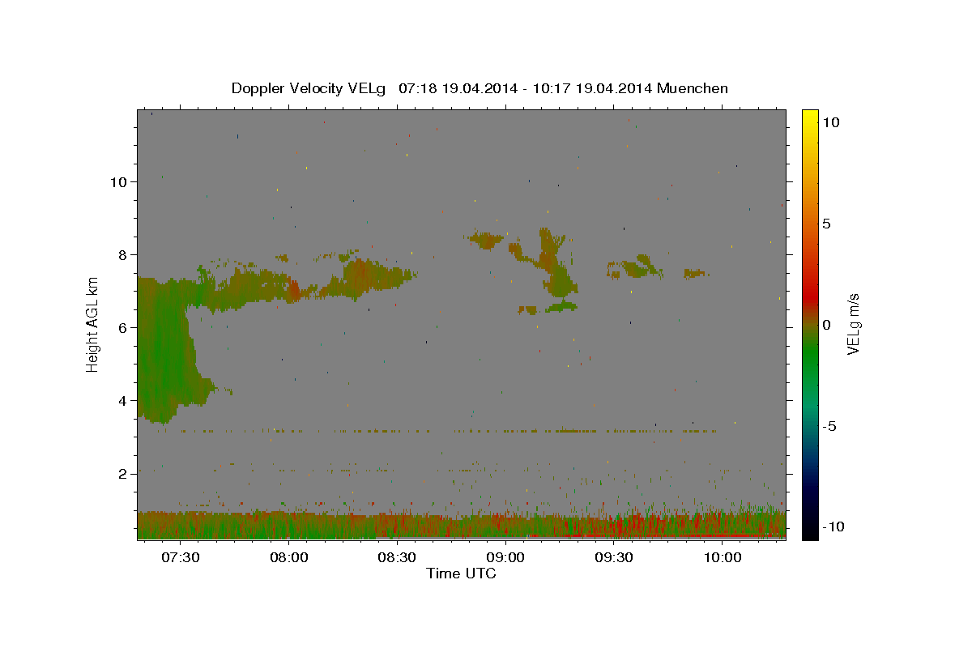Click the boundary-layer echo band near the surface

coord(462,525)
